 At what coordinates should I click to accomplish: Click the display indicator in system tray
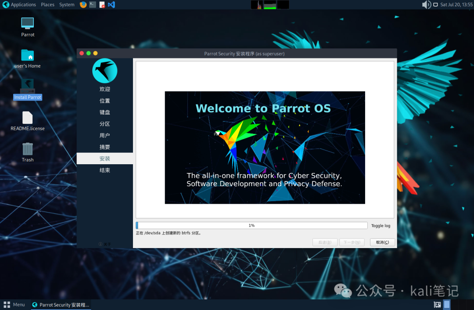(435, 4)
